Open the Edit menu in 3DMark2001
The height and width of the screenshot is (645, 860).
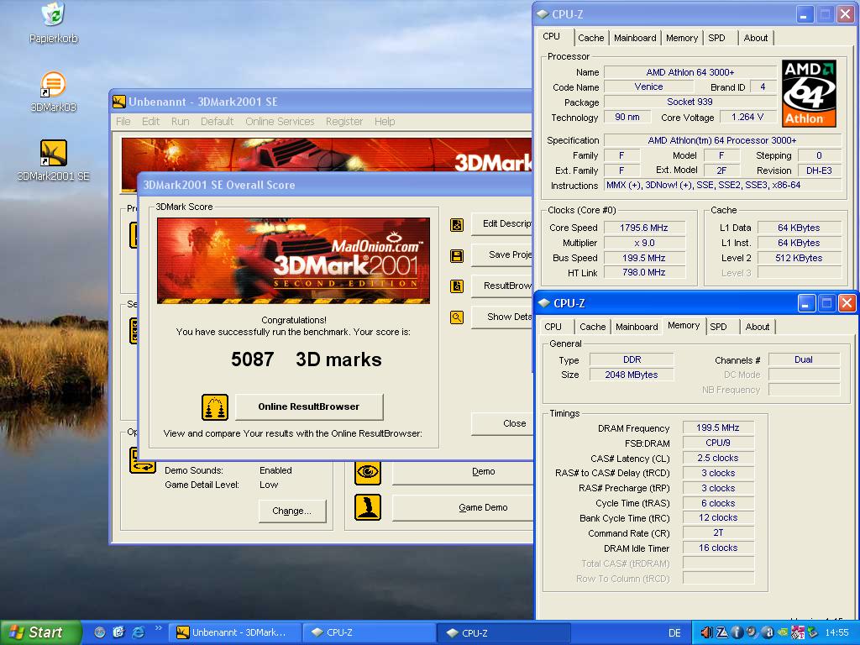[x=150, y=122]
